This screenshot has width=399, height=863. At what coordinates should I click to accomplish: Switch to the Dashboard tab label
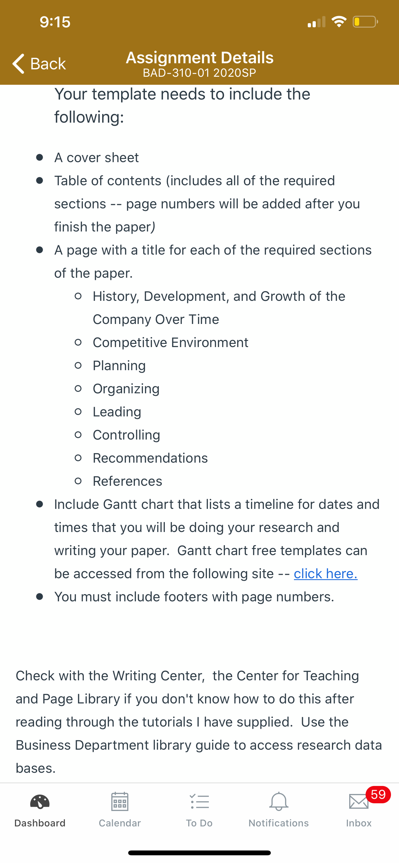40,823
